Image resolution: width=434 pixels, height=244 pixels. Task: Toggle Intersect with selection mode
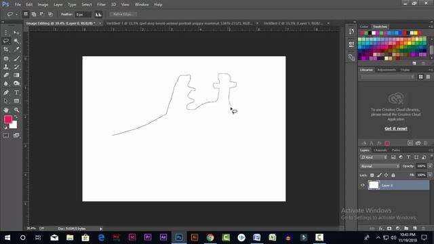tap(50, 14)
